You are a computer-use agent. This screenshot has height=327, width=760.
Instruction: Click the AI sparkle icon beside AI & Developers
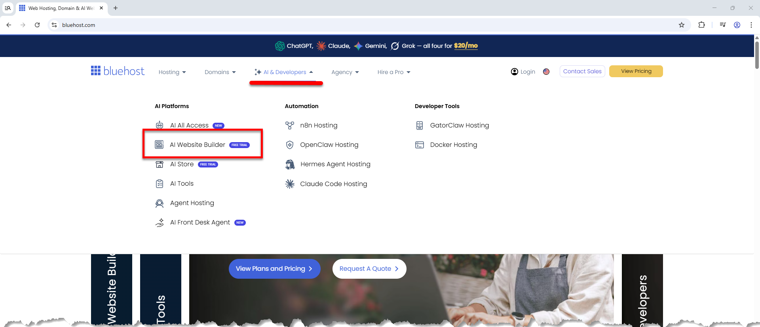(258, 72)
